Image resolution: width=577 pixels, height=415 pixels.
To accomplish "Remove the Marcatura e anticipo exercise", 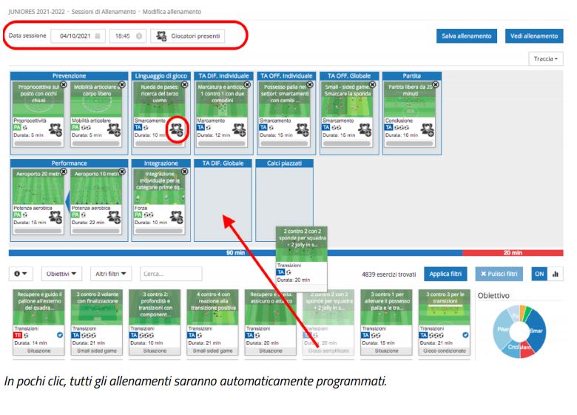I will pyautogui.click(x=249, y=85).
